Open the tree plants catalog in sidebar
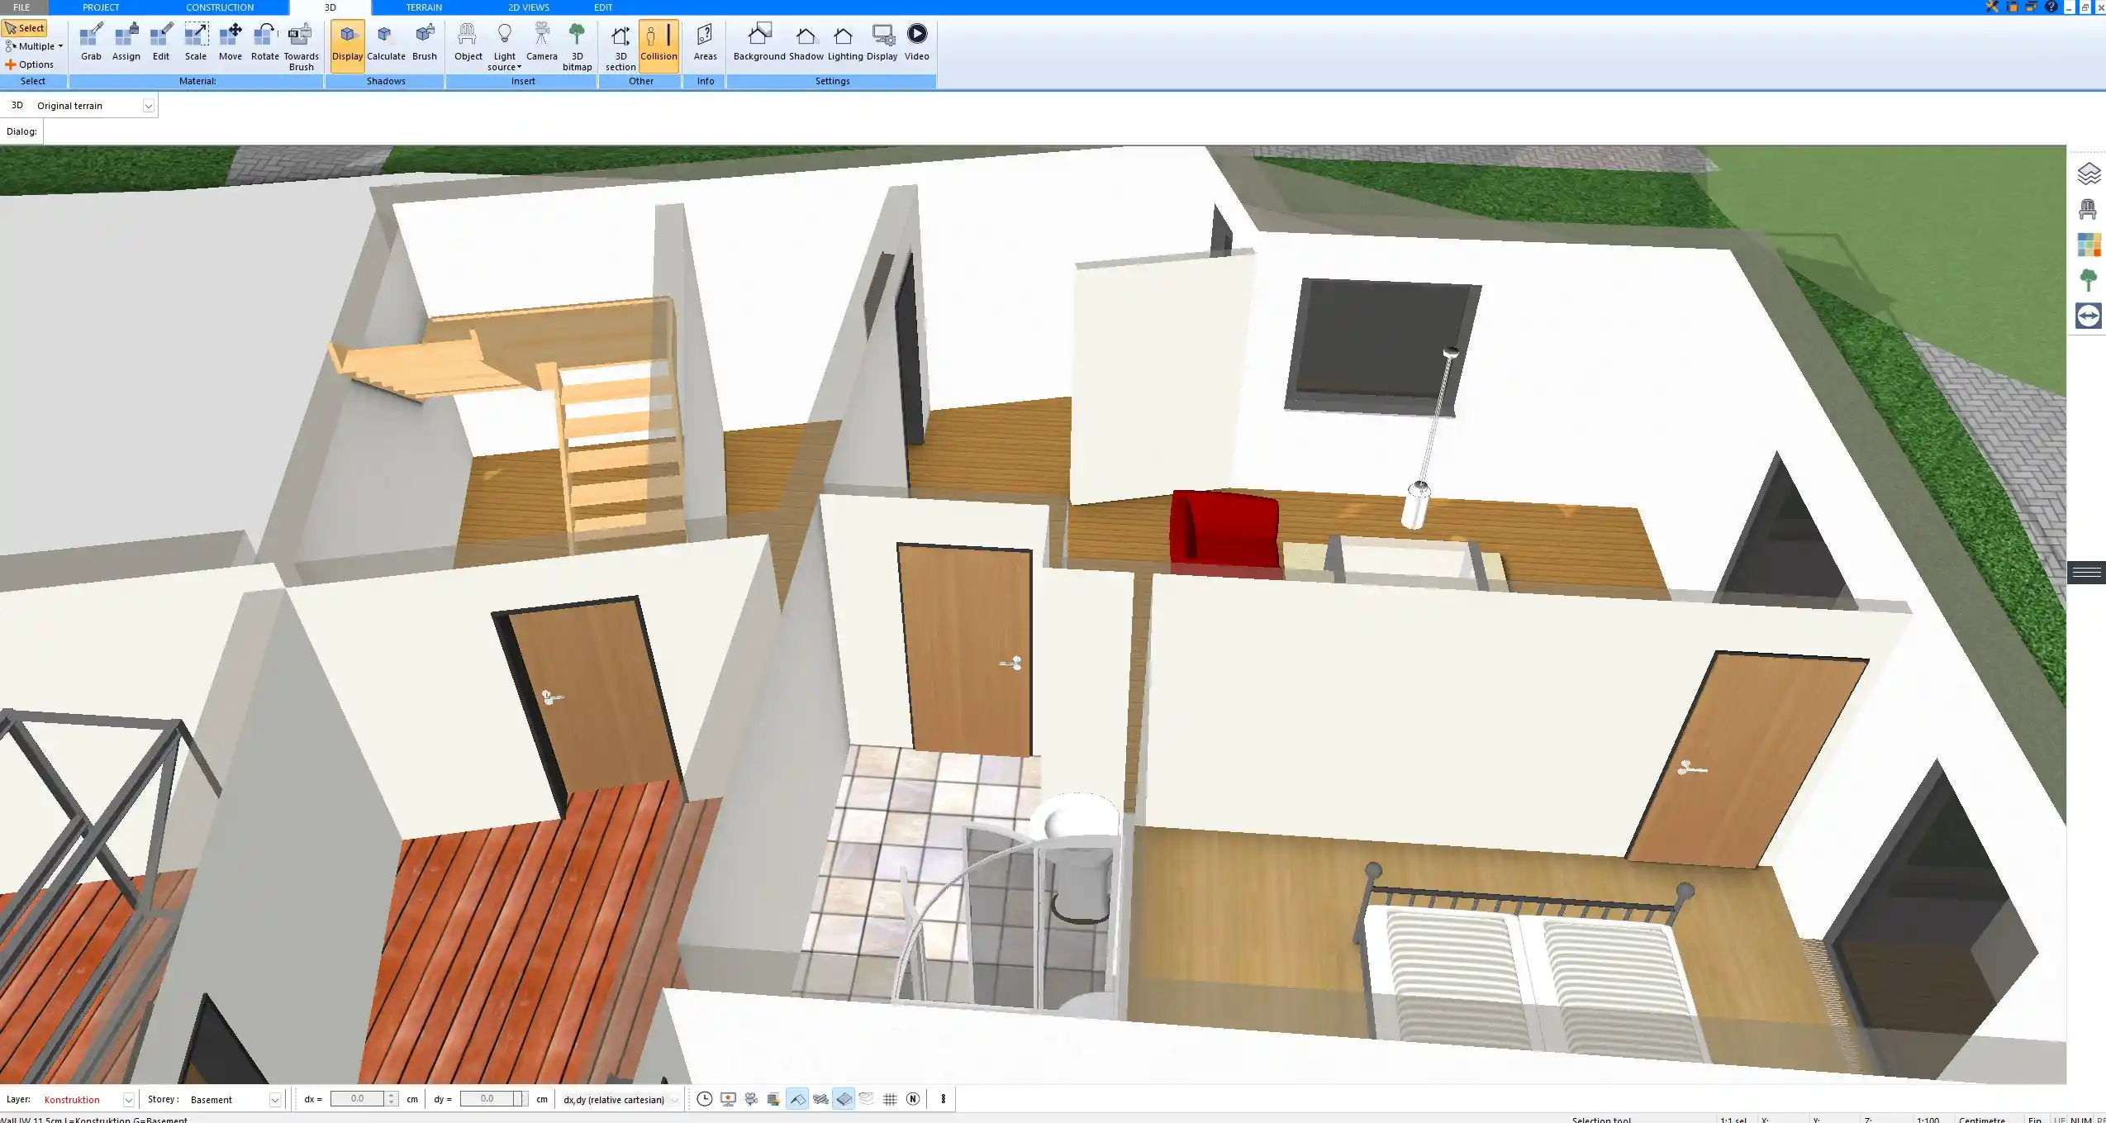Screen dimensions: 2106x1123 2088,280
